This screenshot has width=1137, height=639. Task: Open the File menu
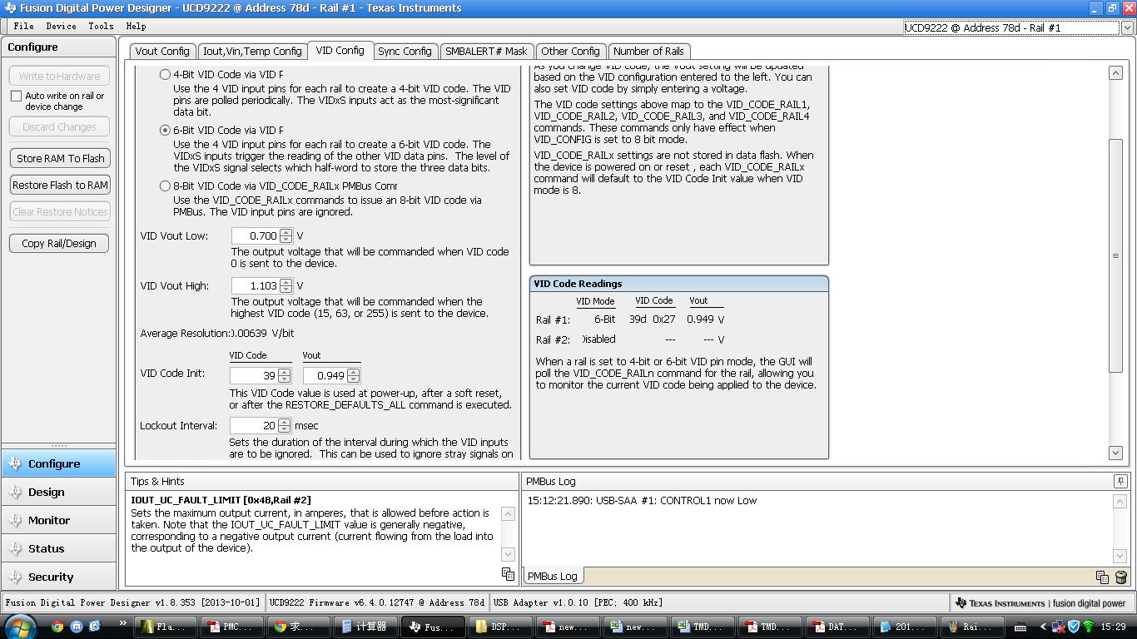pos(23,27)
